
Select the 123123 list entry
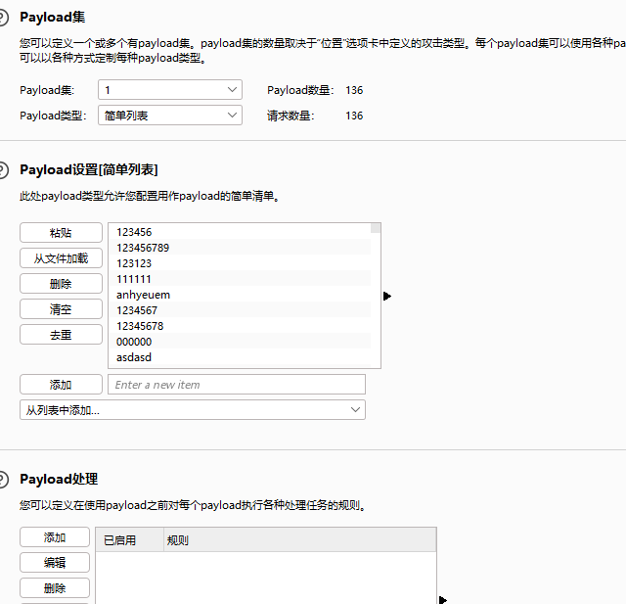coord(240,263)
